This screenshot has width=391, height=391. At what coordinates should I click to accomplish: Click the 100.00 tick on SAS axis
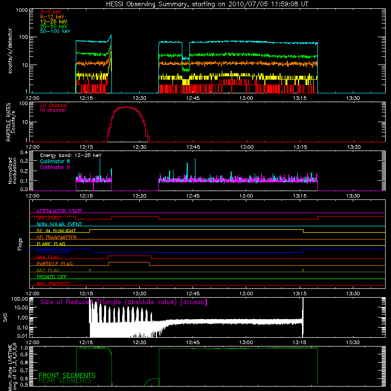click(x=20, y=299)
